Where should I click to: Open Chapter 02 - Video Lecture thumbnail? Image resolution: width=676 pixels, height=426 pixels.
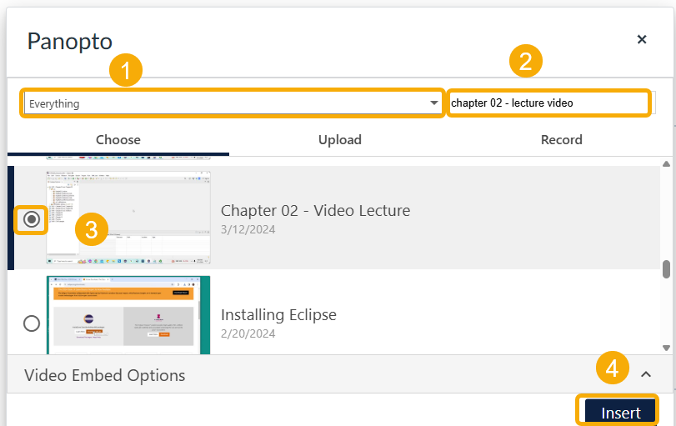pos(128,218)
